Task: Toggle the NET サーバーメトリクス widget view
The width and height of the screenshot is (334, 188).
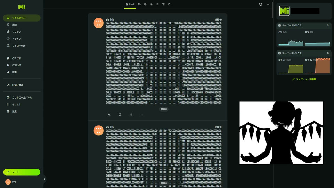Action: pos(328,53)
